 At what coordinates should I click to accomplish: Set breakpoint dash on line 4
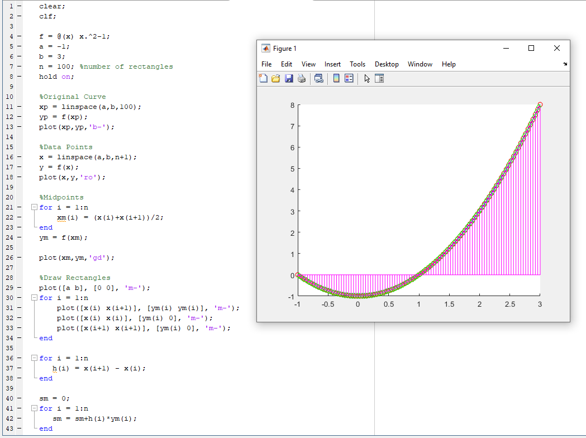[x=19, y=36]
